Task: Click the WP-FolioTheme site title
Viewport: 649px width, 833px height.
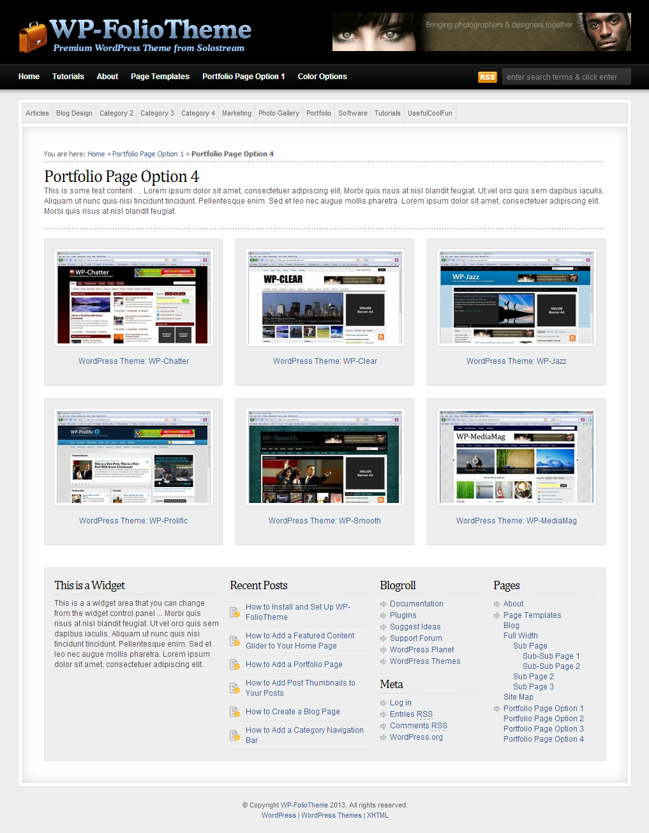Action: pos(151,29)
